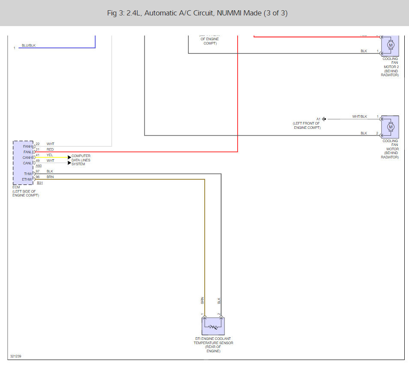Click the arrow next to CANL WHT wire
This screenshot has width=409, height=366.
point(69,163)
